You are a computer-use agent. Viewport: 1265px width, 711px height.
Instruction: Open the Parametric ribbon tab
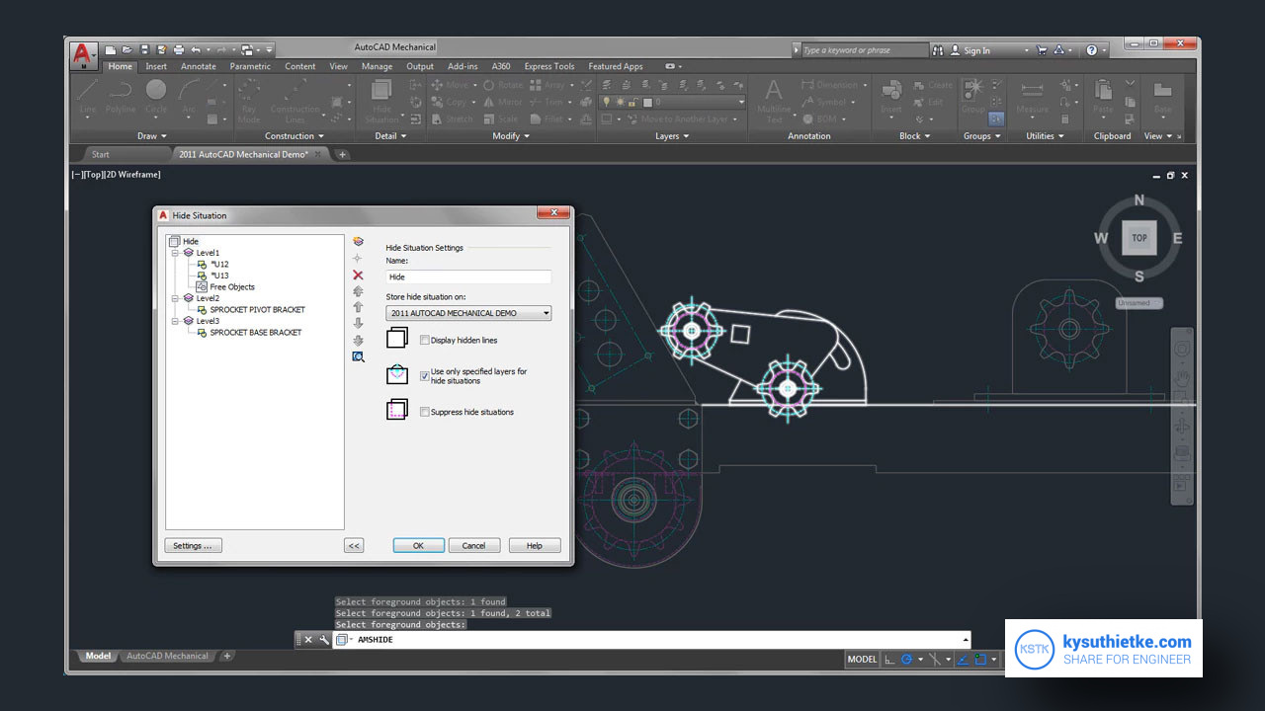coord(250,66)
